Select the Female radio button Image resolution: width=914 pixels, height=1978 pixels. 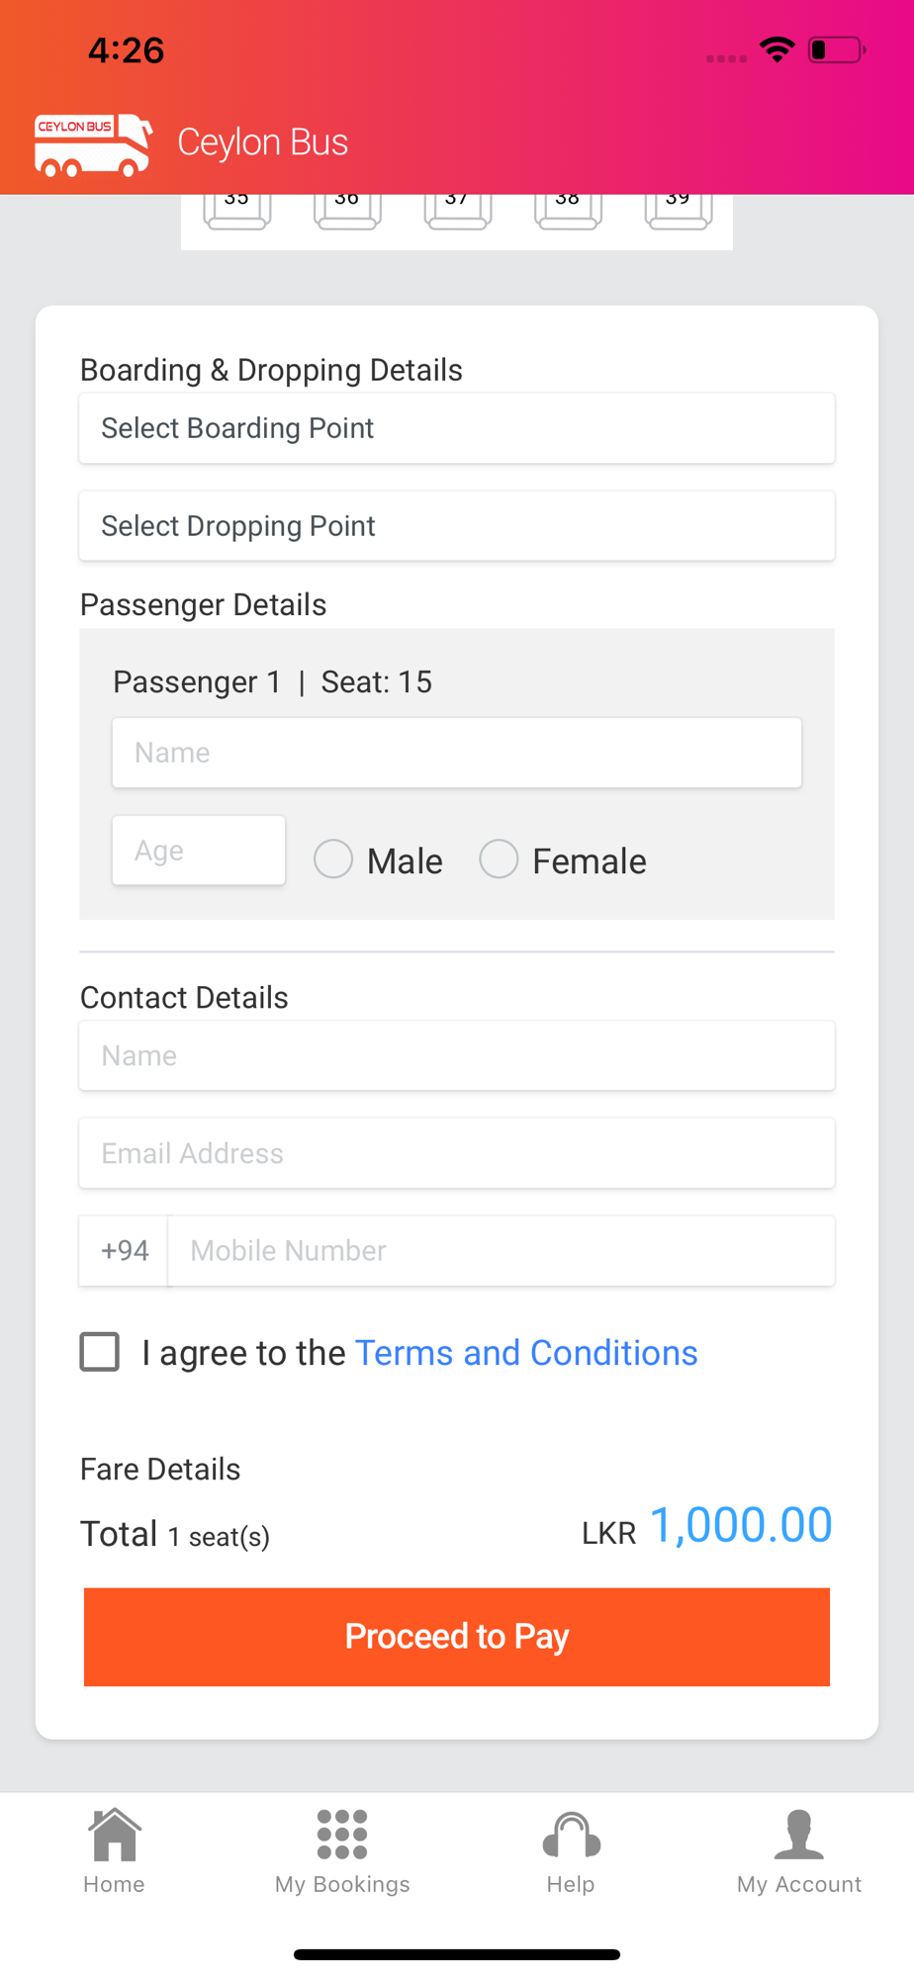(x=499, y=859)
